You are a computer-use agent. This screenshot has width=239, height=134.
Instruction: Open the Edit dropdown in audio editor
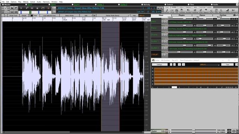coord(86,16)
